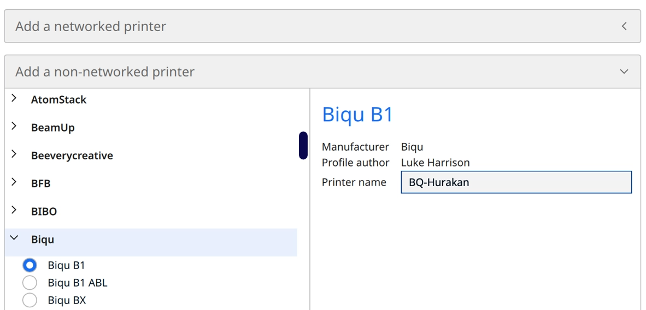Click the Printer name text field
646x310 pixels.
coord(516,182)
